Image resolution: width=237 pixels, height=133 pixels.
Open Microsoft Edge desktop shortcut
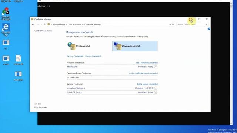tap(6, 30)
